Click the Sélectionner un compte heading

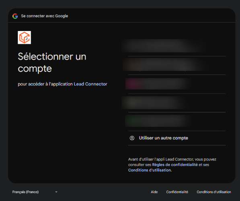pos(52,62)
